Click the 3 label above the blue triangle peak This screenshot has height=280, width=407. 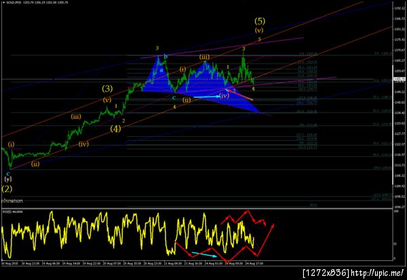point(157,48)
